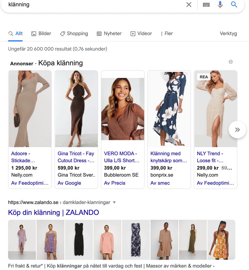Start voice search with microphone icon

(x=220, y=5)
